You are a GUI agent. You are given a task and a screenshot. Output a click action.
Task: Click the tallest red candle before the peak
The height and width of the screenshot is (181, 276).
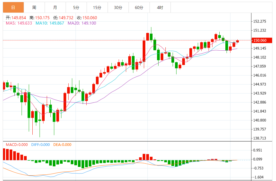click(x=144, y=51)
